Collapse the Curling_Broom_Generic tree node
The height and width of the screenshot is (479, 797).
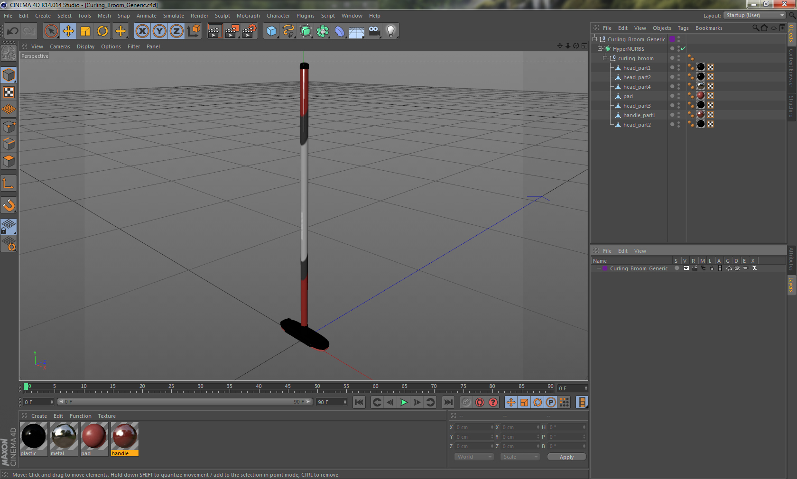594,39
